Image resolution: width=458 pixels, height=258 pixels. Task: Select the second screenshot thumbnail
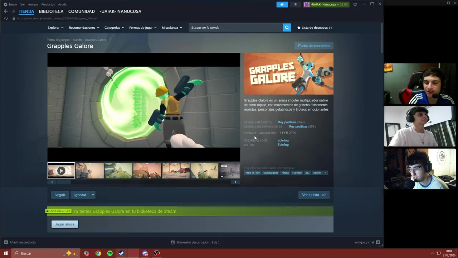90,171
